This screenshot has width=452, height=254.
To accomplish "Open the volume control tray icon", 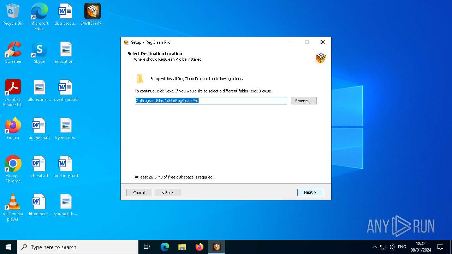I will tap(392, 247).
